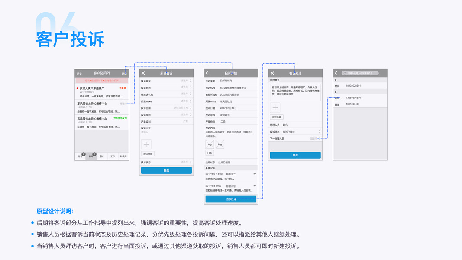Play the 20s audio recording clip

[210, 153]
